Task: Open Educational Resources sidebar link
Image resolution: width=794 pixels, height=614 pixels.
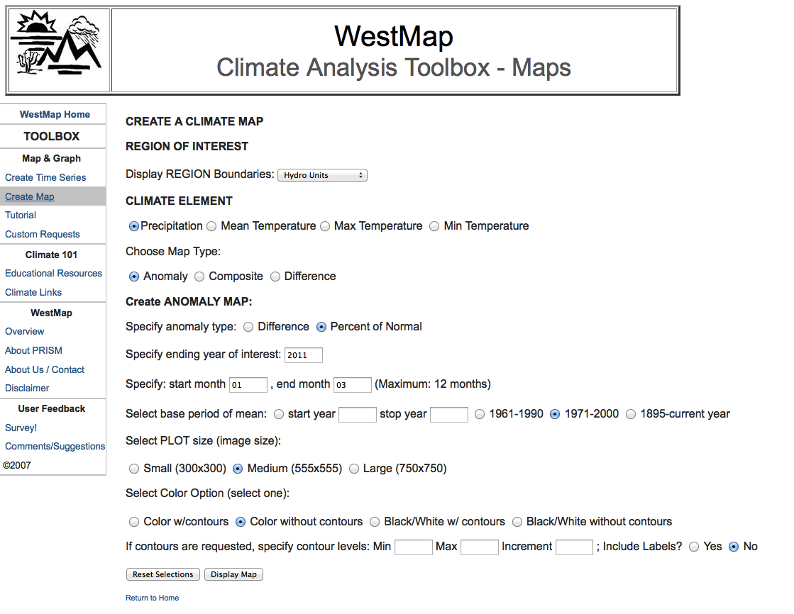Action: click(53, 274)
